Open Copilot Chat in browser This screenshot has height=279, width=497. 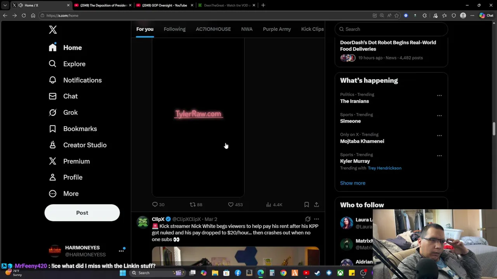coord(486,15)
